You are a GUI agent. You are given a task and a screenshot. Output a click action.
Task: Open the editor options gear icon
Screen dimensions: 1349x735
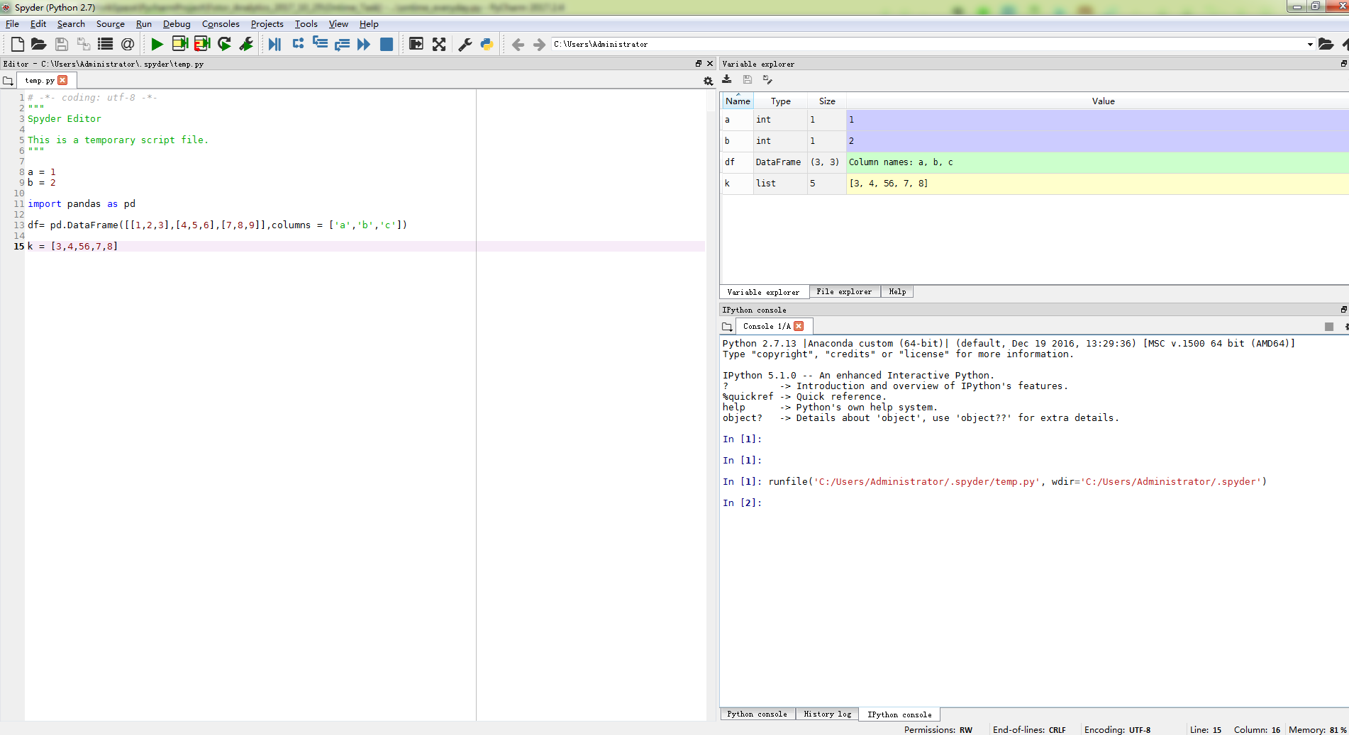708,81
